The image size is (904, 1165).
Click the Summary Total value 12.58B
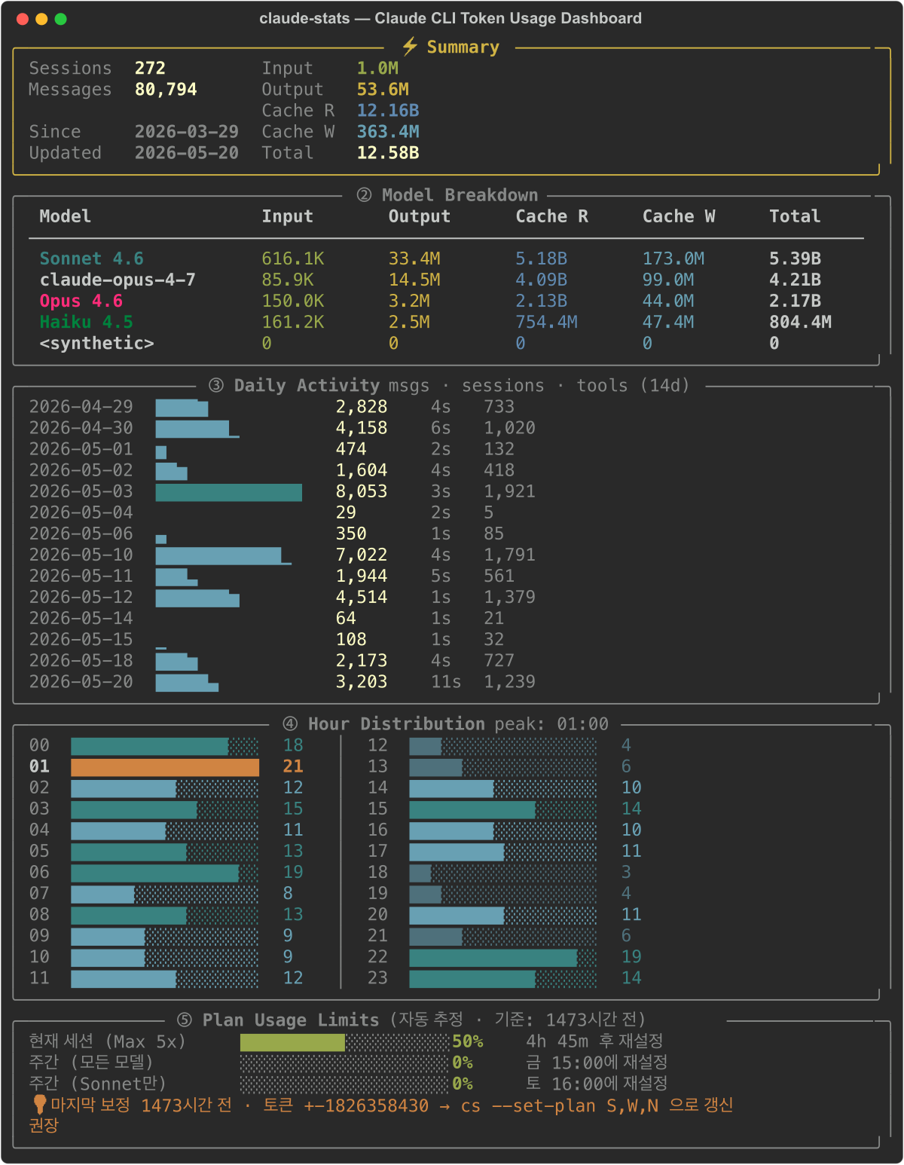(388, 152)
